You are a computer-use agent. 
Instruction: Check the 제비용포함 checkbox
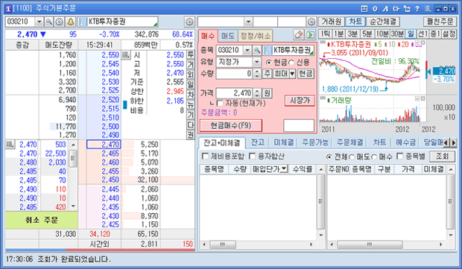click(x=205, y=156)
